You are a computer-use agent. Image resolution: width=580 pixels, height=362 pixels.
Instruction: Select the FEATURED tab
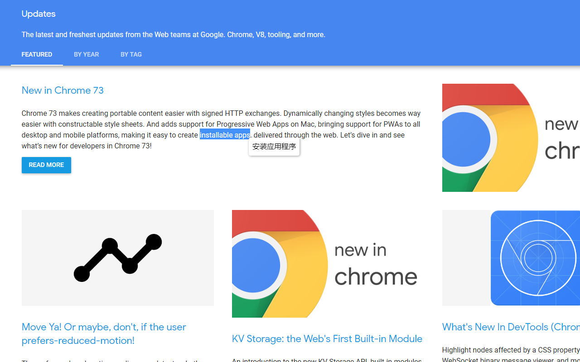[37, 54]
